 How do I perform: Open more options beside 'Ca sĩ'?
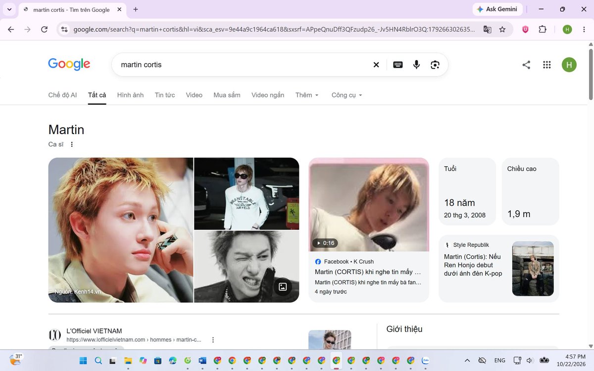tap(72, 144)
